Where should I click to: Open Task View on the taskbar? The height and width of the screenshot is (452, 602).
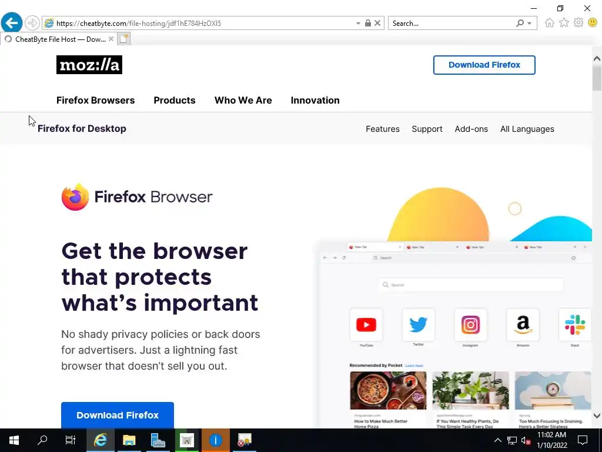(x=71, y=440)
